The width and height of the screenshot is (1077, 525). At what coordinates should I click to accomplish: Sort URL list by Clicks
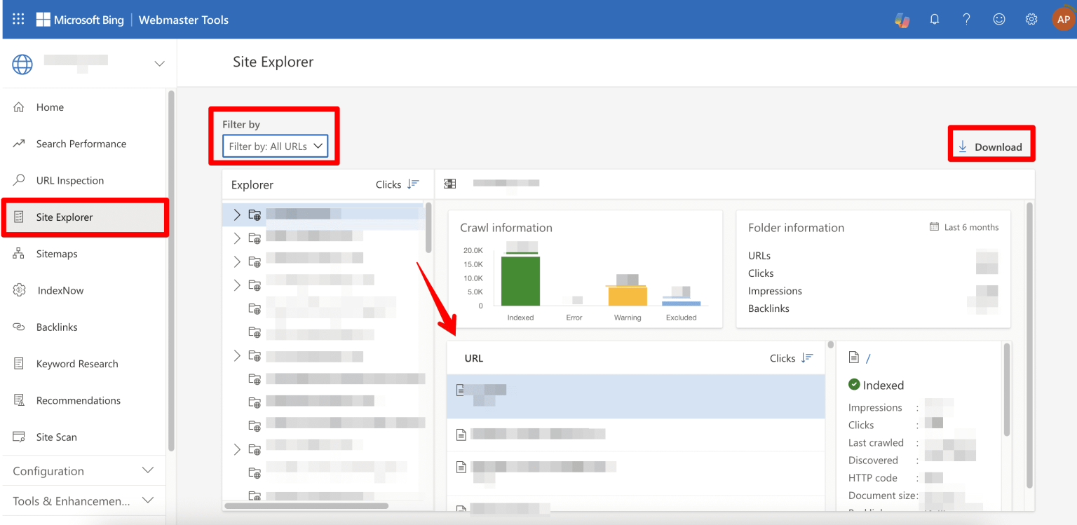(807, 358)
